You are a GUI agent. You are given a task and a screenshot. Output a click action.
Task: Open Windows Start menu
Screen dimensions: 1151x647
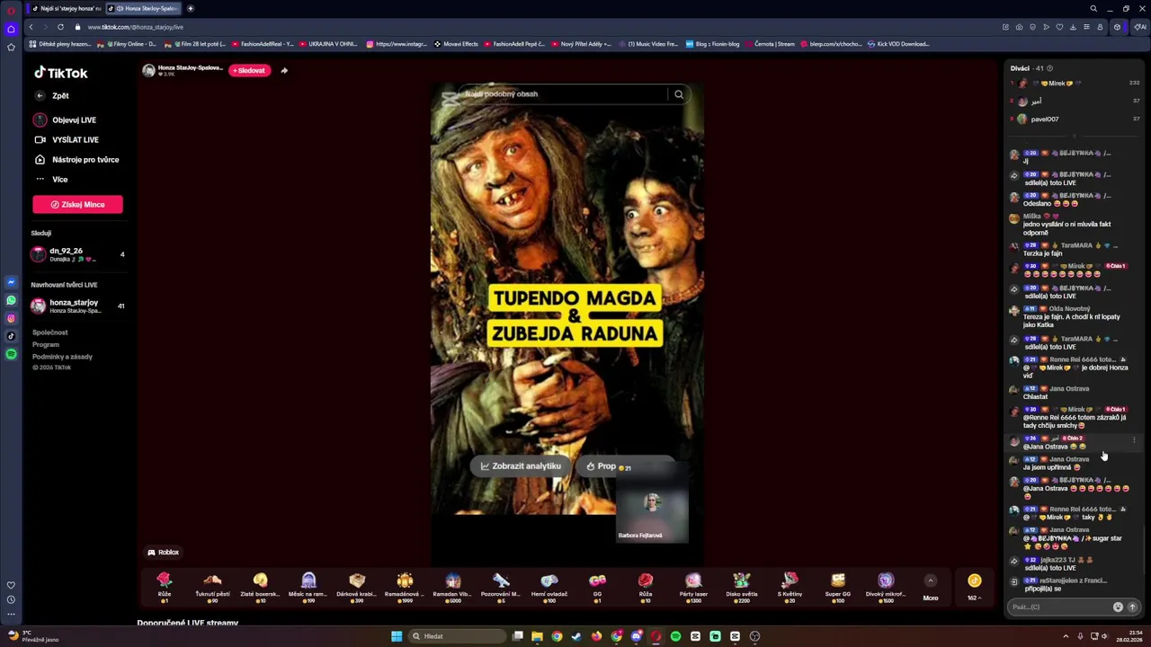point(397,636)
